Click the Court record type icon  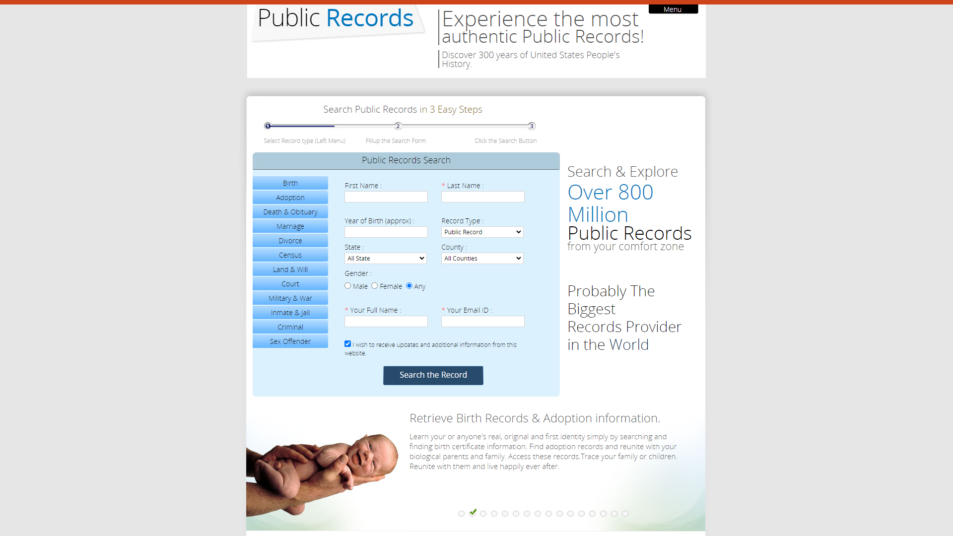289,283
